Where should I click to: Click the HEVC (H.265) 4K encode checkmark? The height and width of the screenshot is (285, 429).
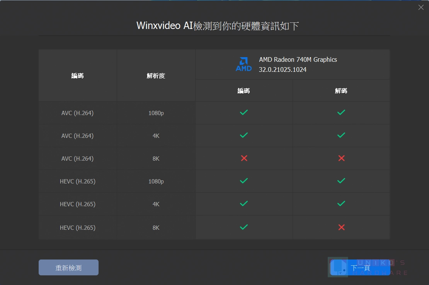point(244,204)
